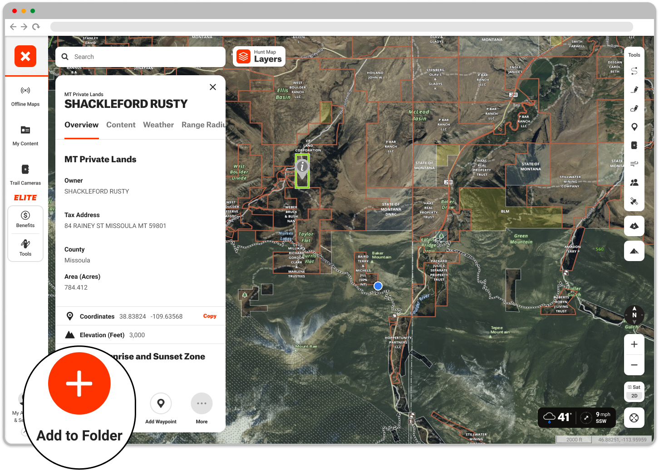Open the Tools item in the left sidebar
The height and width of the screenshot is (470, 659).
25,248
